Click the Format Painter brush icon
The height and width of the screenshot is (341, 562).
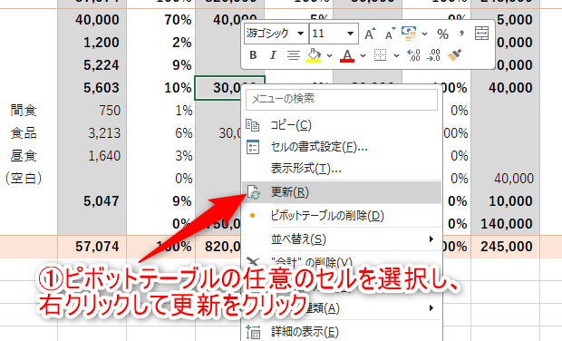click(454, 55)
